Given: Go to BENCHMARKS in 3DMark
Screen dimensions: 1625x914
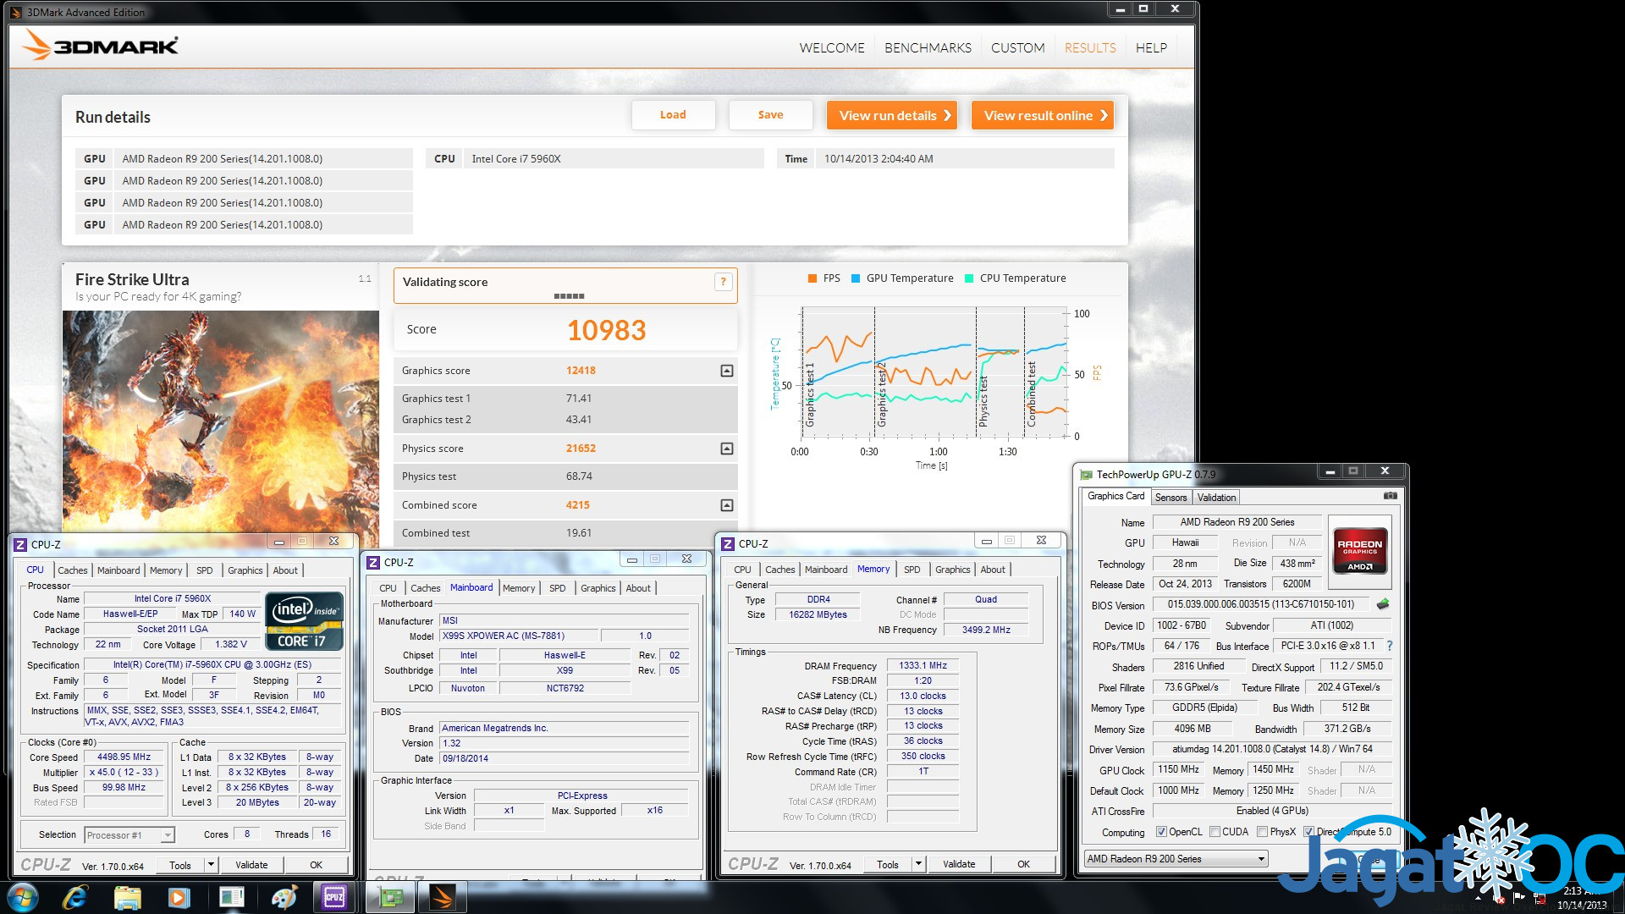Looking at the screenshot, I should pyautogui.click(x=928, y=48).
